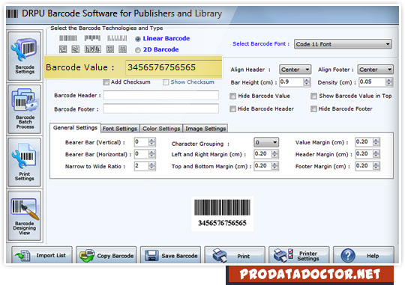
Task: Select the first 2D barcode sample icon
Action: [x=63, y=49]
